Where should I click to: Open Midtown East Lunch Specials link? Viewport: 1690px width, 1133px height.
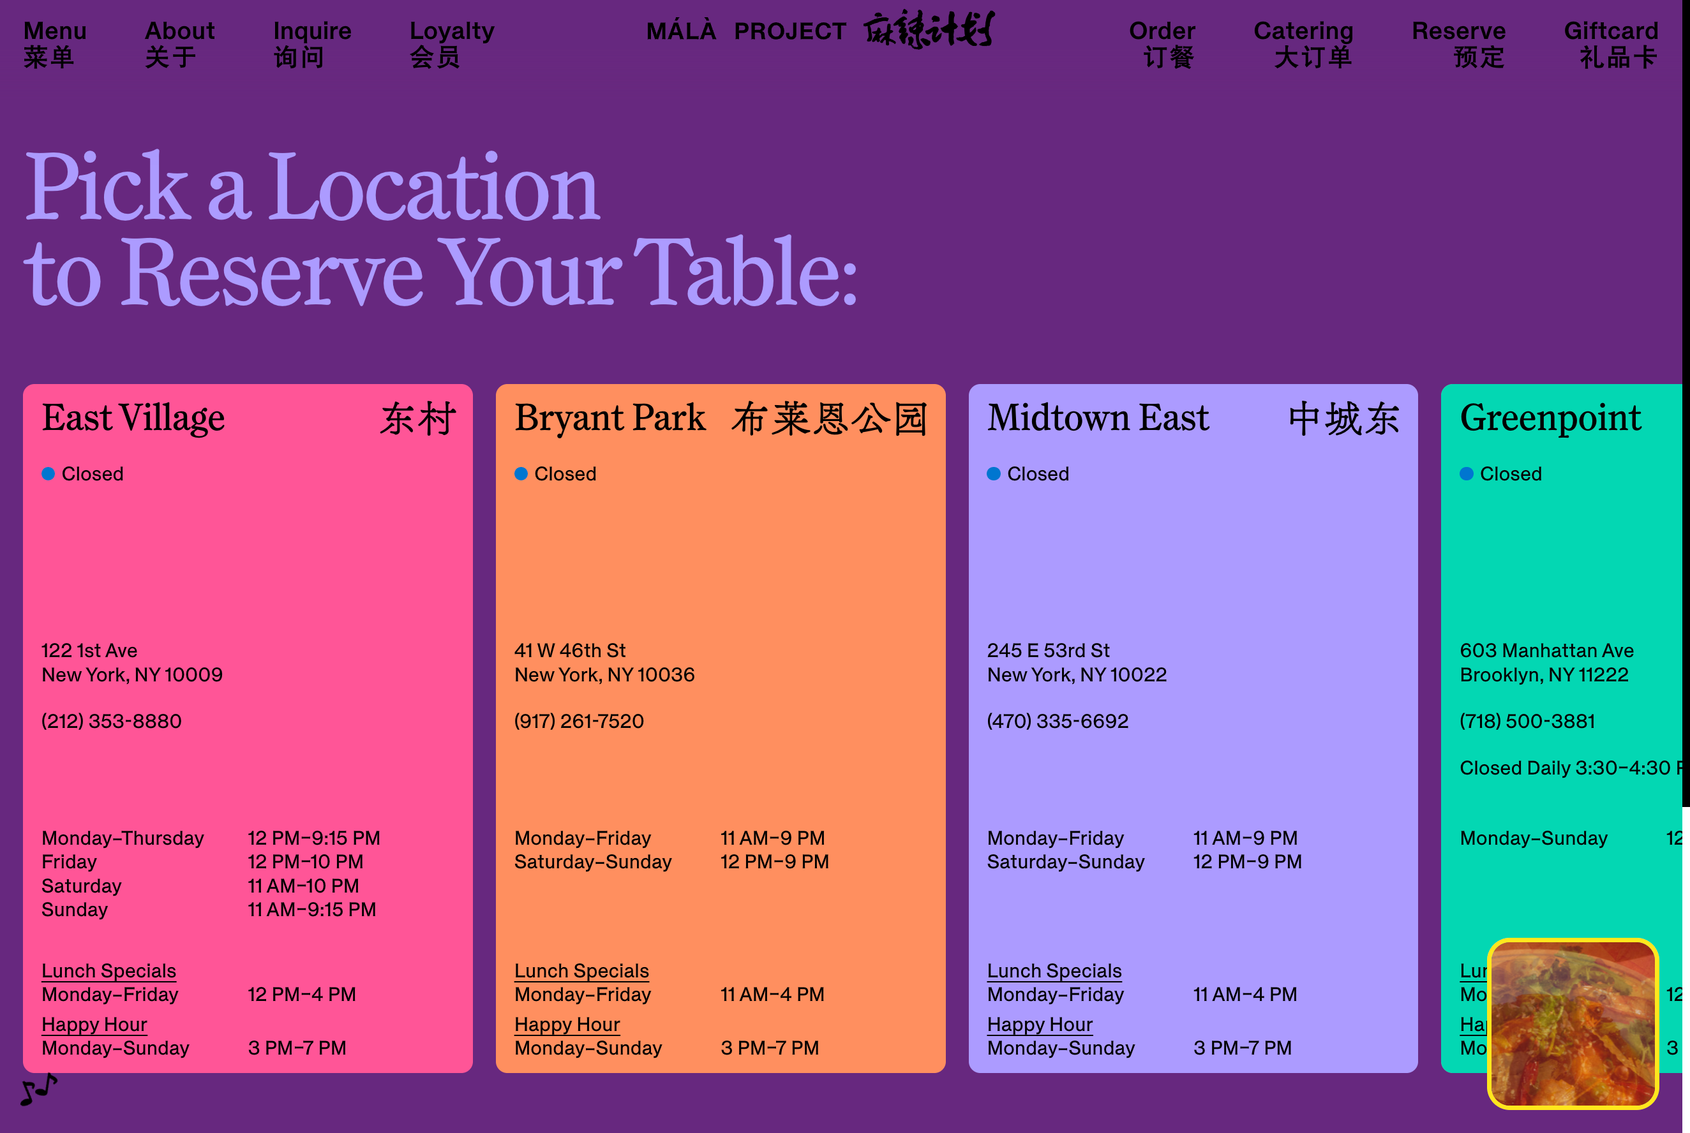[x=1054, y=970]
